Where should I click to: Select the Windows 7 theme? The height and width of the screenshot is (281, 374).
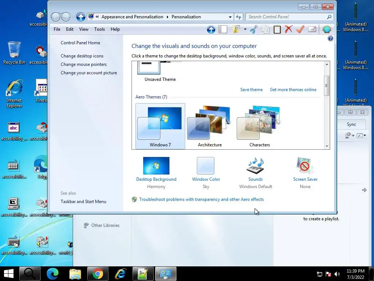[160, 126]
